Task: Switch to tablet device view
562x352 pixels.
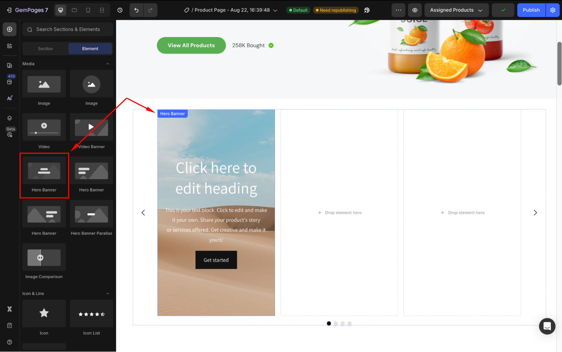Action: tap(74, 10)
